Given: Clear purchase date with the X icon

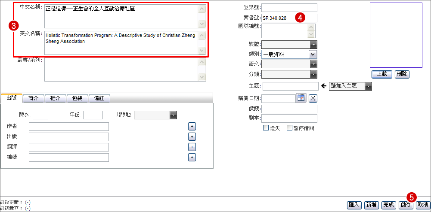Looking at the screenshot, I should [x=313, y=98].
